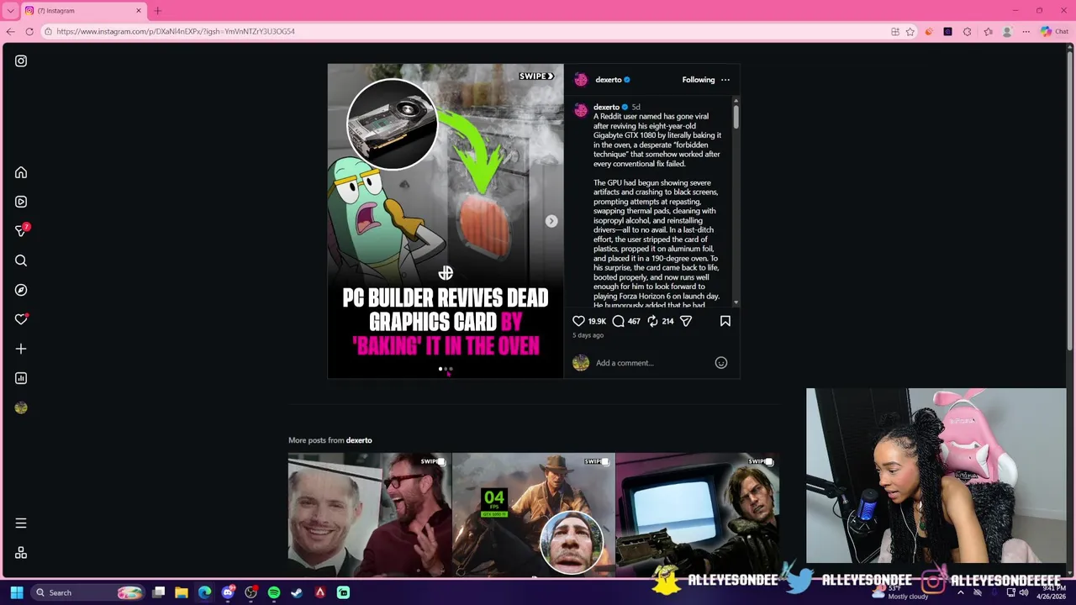Open Steam from the taskbar
This screenshot has height=605, width=1076.
tap(297, 592)
